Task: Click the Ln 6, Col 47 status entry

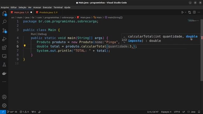Action: 153,112
